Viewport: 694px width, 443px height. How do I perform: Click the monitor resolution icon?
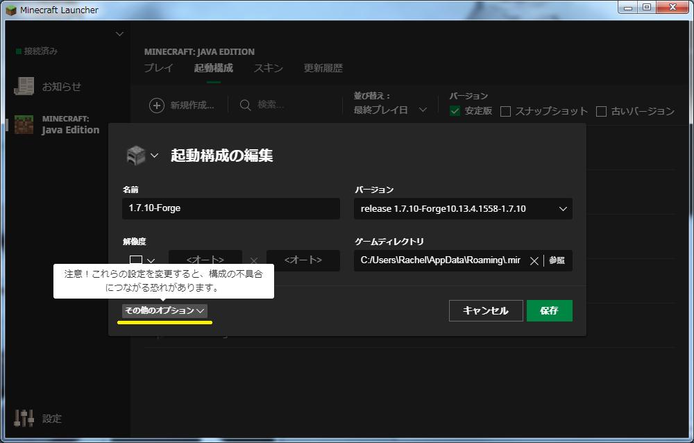pyautogui.click(x=136, y=260)
